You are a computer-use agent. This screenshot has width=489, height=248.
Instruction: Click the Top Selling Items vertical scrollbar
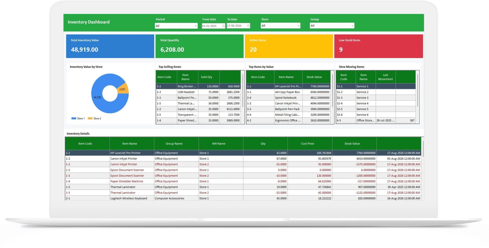point(243,91)
